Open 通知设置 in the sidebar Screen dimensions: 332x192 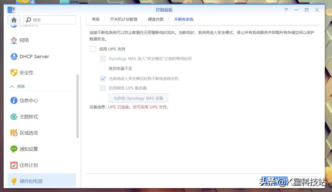tap(29, 149)
